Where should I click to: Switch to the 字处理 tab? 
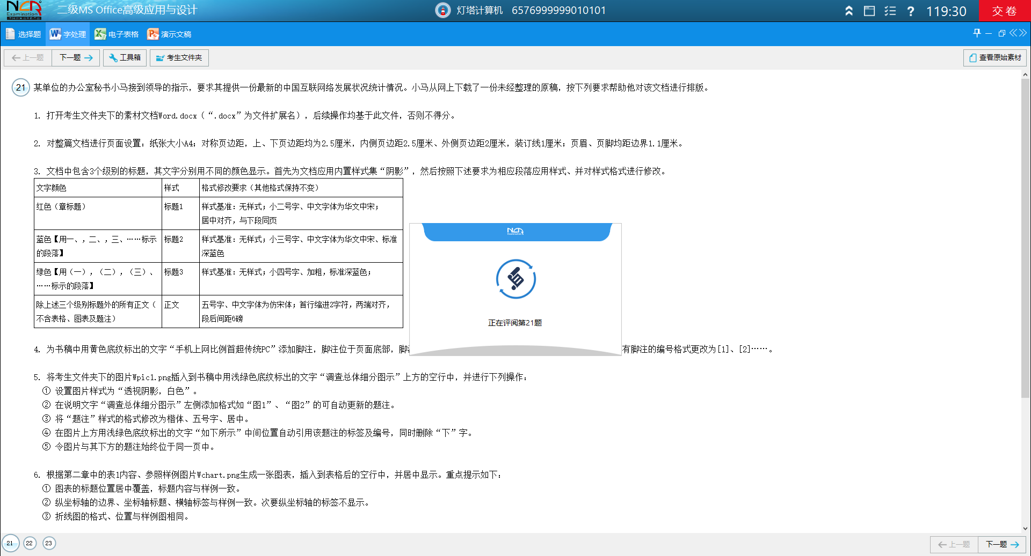pos(67,34)
